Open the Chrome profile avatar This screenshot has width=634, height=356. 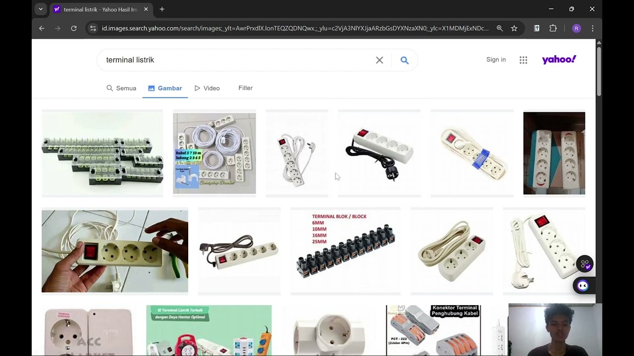[x=577, y=28]
